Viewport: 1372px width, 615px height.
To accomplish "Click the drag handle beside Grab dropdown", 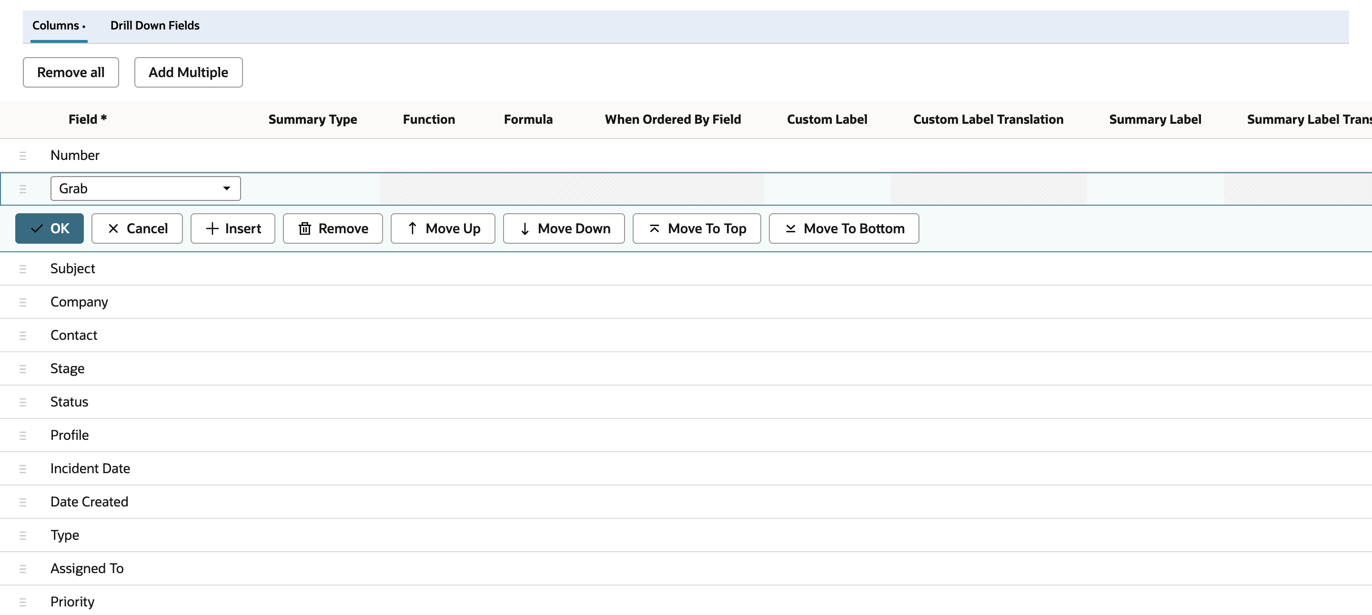I will (22, 189).
